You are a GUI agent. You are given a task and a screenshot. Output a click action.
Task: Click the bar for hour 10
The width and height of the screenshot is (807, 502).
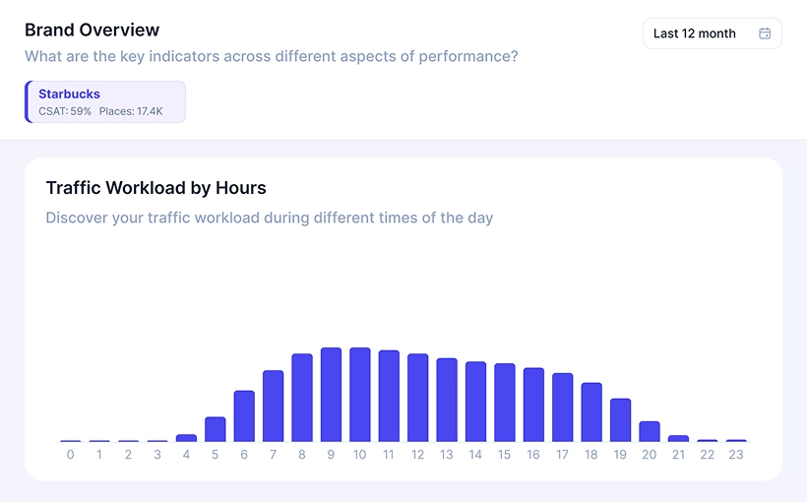[x=360, y=395]
